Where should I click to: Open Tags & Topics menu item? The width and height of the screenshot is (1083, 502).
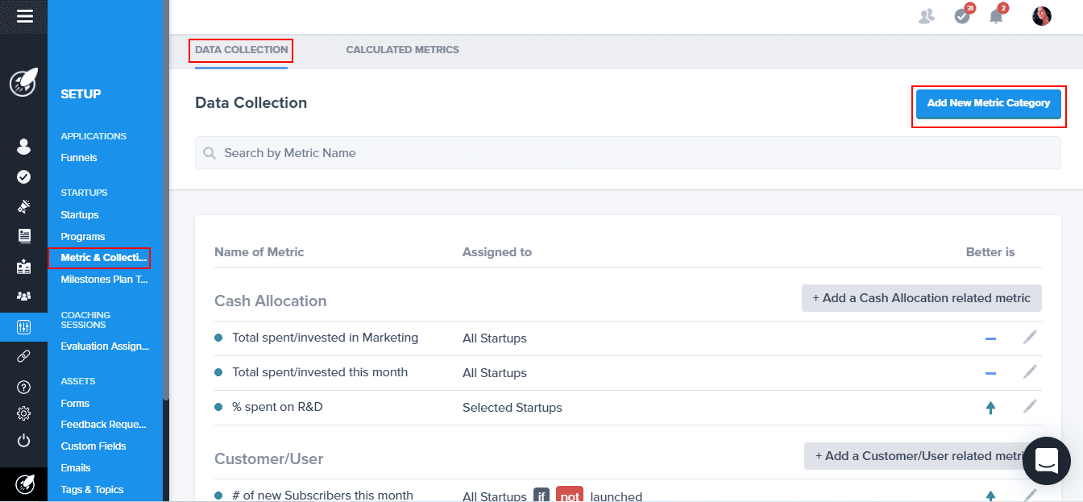[x=93, y=490]
